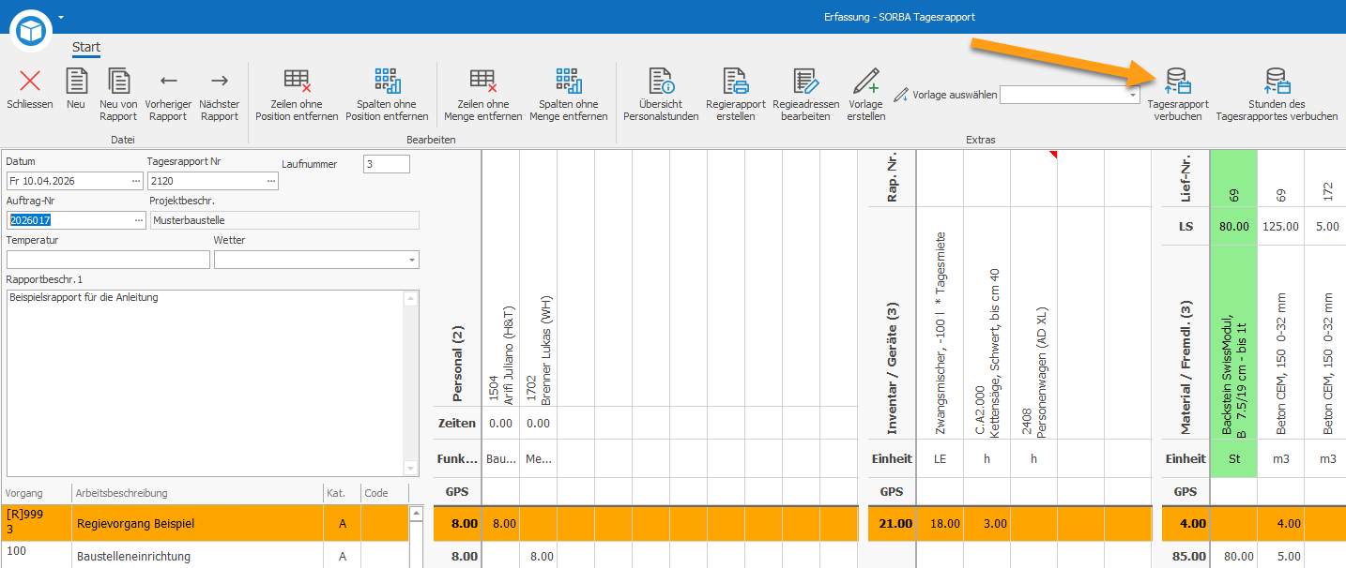The image size is (1346, 568).
Task: Go to Vorheriger Rapport arrow
Action: pos(169,81)
